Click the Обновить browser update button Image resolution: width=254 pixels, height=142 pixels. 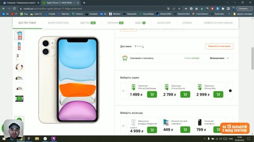[244, 9]
